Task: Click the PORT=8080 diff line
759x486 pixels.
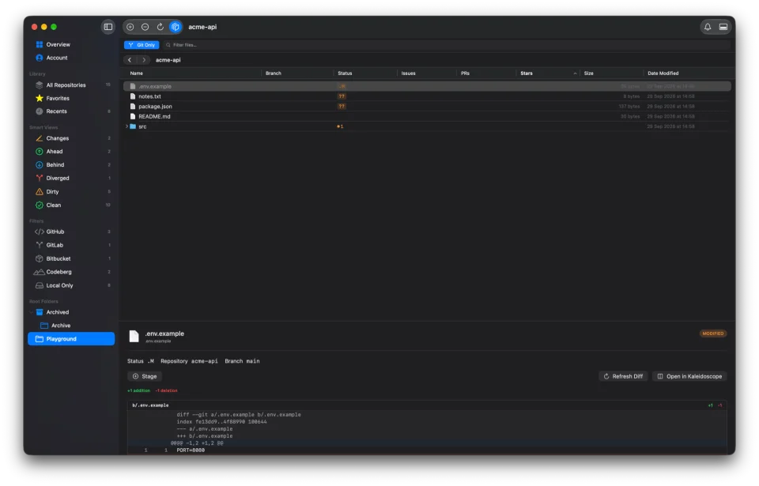Action: coord(427,450)
